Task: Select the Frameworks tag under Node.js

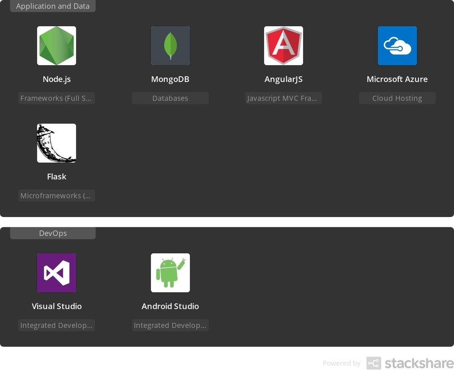Action: point(56,98)
